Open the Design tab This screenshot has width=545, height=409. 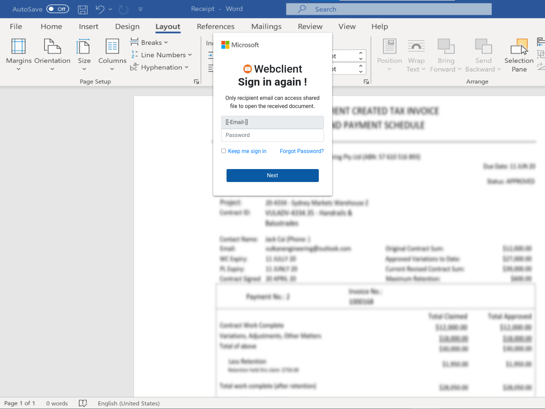(x=127, y=27)
